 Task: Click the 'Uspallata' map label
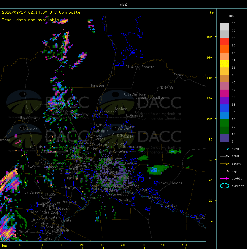pos(28,118)
